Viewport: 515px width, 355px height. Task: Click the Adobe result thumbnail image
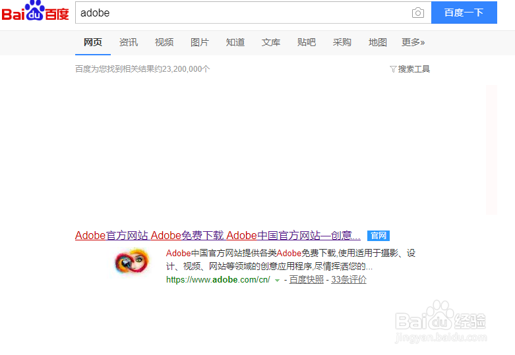(x=132, y=261)
